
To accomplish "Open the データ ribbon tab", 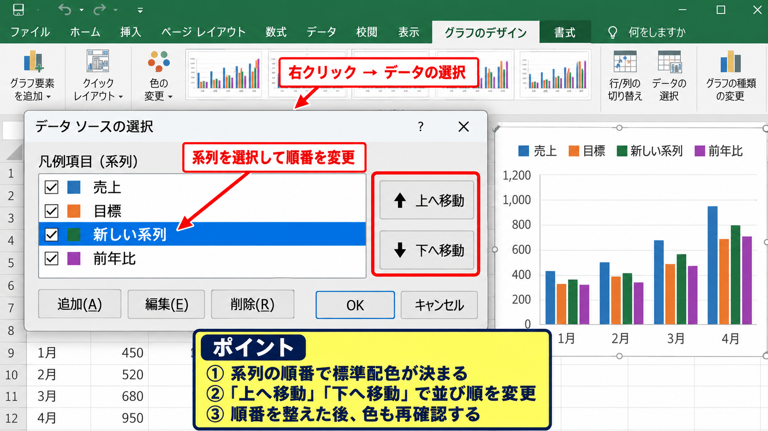I will point(322,32).
